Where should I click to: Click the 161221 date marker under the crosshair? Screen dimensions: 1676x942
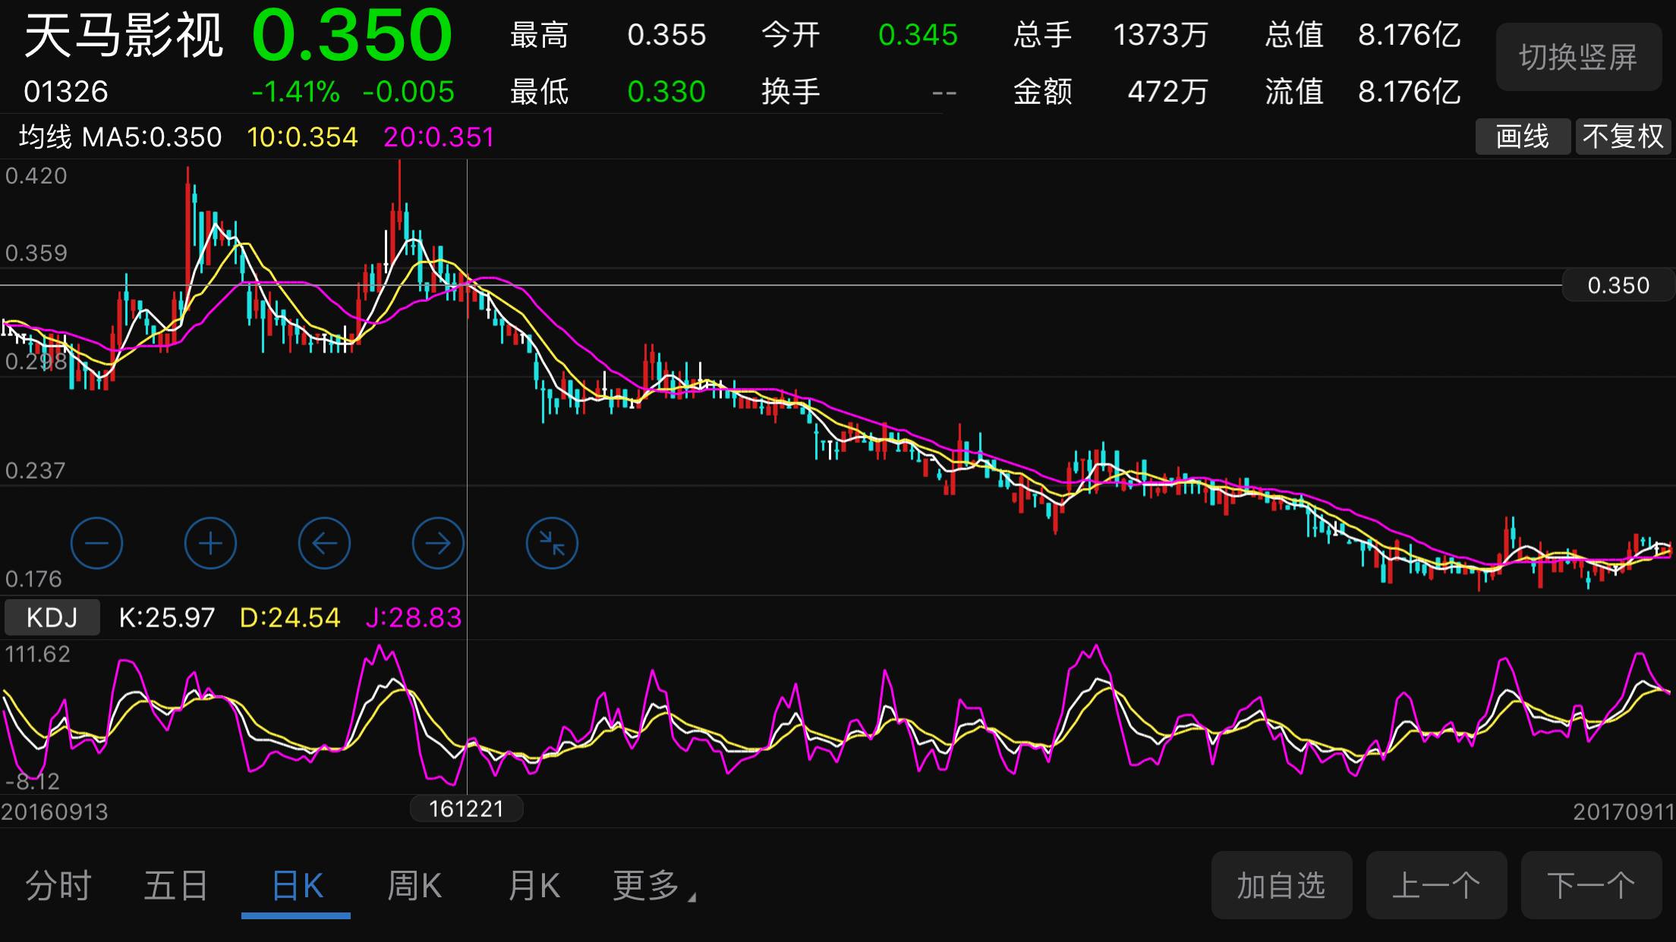click(x=465, y=809)
